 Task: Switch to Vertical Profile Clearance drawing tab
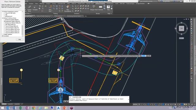click(x=43, y=16)
